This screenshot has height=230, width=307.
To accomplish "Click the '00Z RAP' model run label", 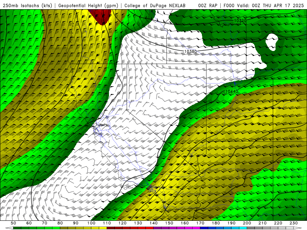I will click(208, 6).
